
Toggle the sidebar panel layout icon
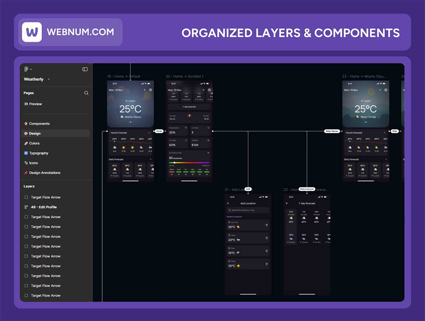click(85, 69)
